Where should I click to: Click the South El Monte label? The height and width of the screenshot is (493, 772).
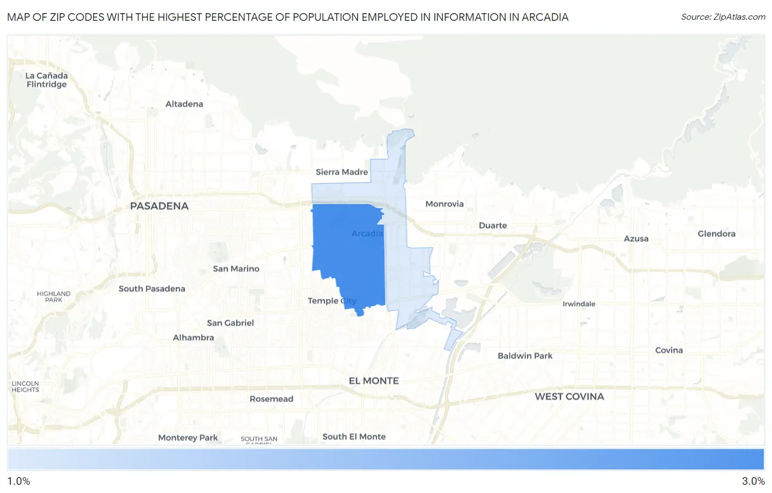coord(354,437)
